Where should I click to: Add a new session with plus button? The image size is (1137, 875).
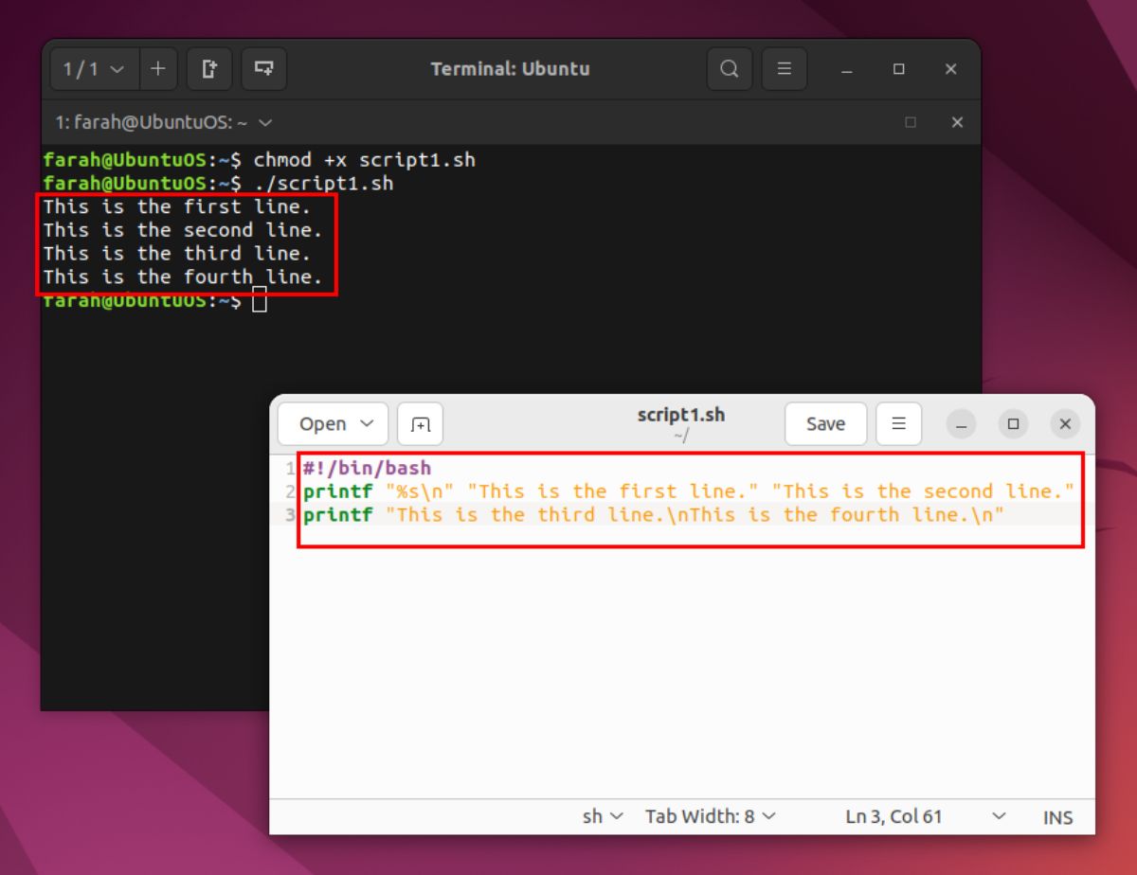pyautogui.click(x=158, y=69)
